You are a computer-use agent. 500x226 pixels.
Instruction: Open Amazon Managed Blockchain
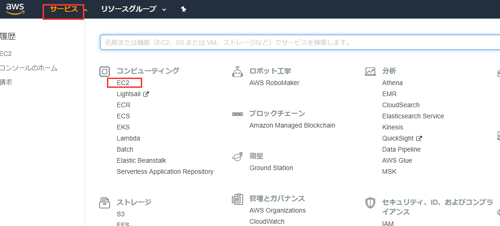(292, 125)
